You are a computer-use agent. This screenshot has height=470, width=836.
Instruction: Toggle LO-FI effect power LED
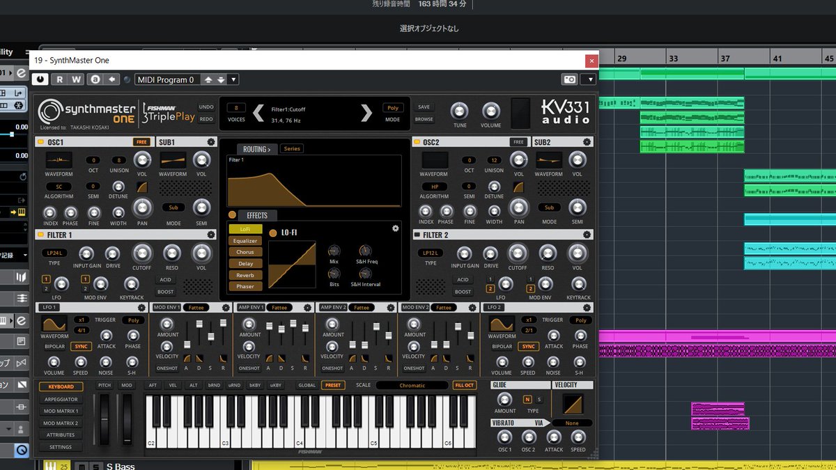[x=273, y=233]
